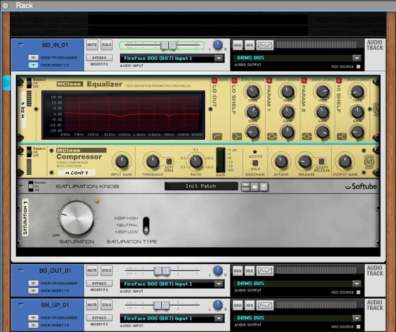The height and width of the screenshot is (332, 396).
Task: Flip the SATURATION TYPE switch
Action: tap(146, 225)
